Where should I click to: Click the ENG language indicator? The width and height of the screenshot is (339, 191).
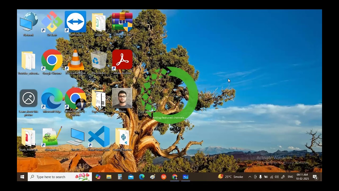click(x=291, y=177)
